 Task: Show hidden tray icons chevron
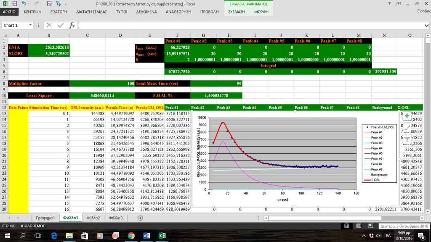tap(364, 236)
